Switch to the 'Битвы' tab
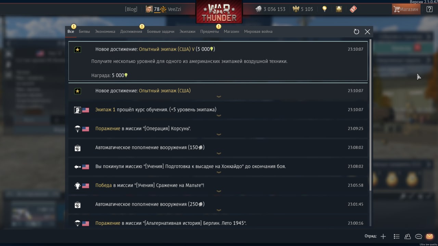Image resolution: width=438 pixels, height=246 pixels. (x=84, y=31)
